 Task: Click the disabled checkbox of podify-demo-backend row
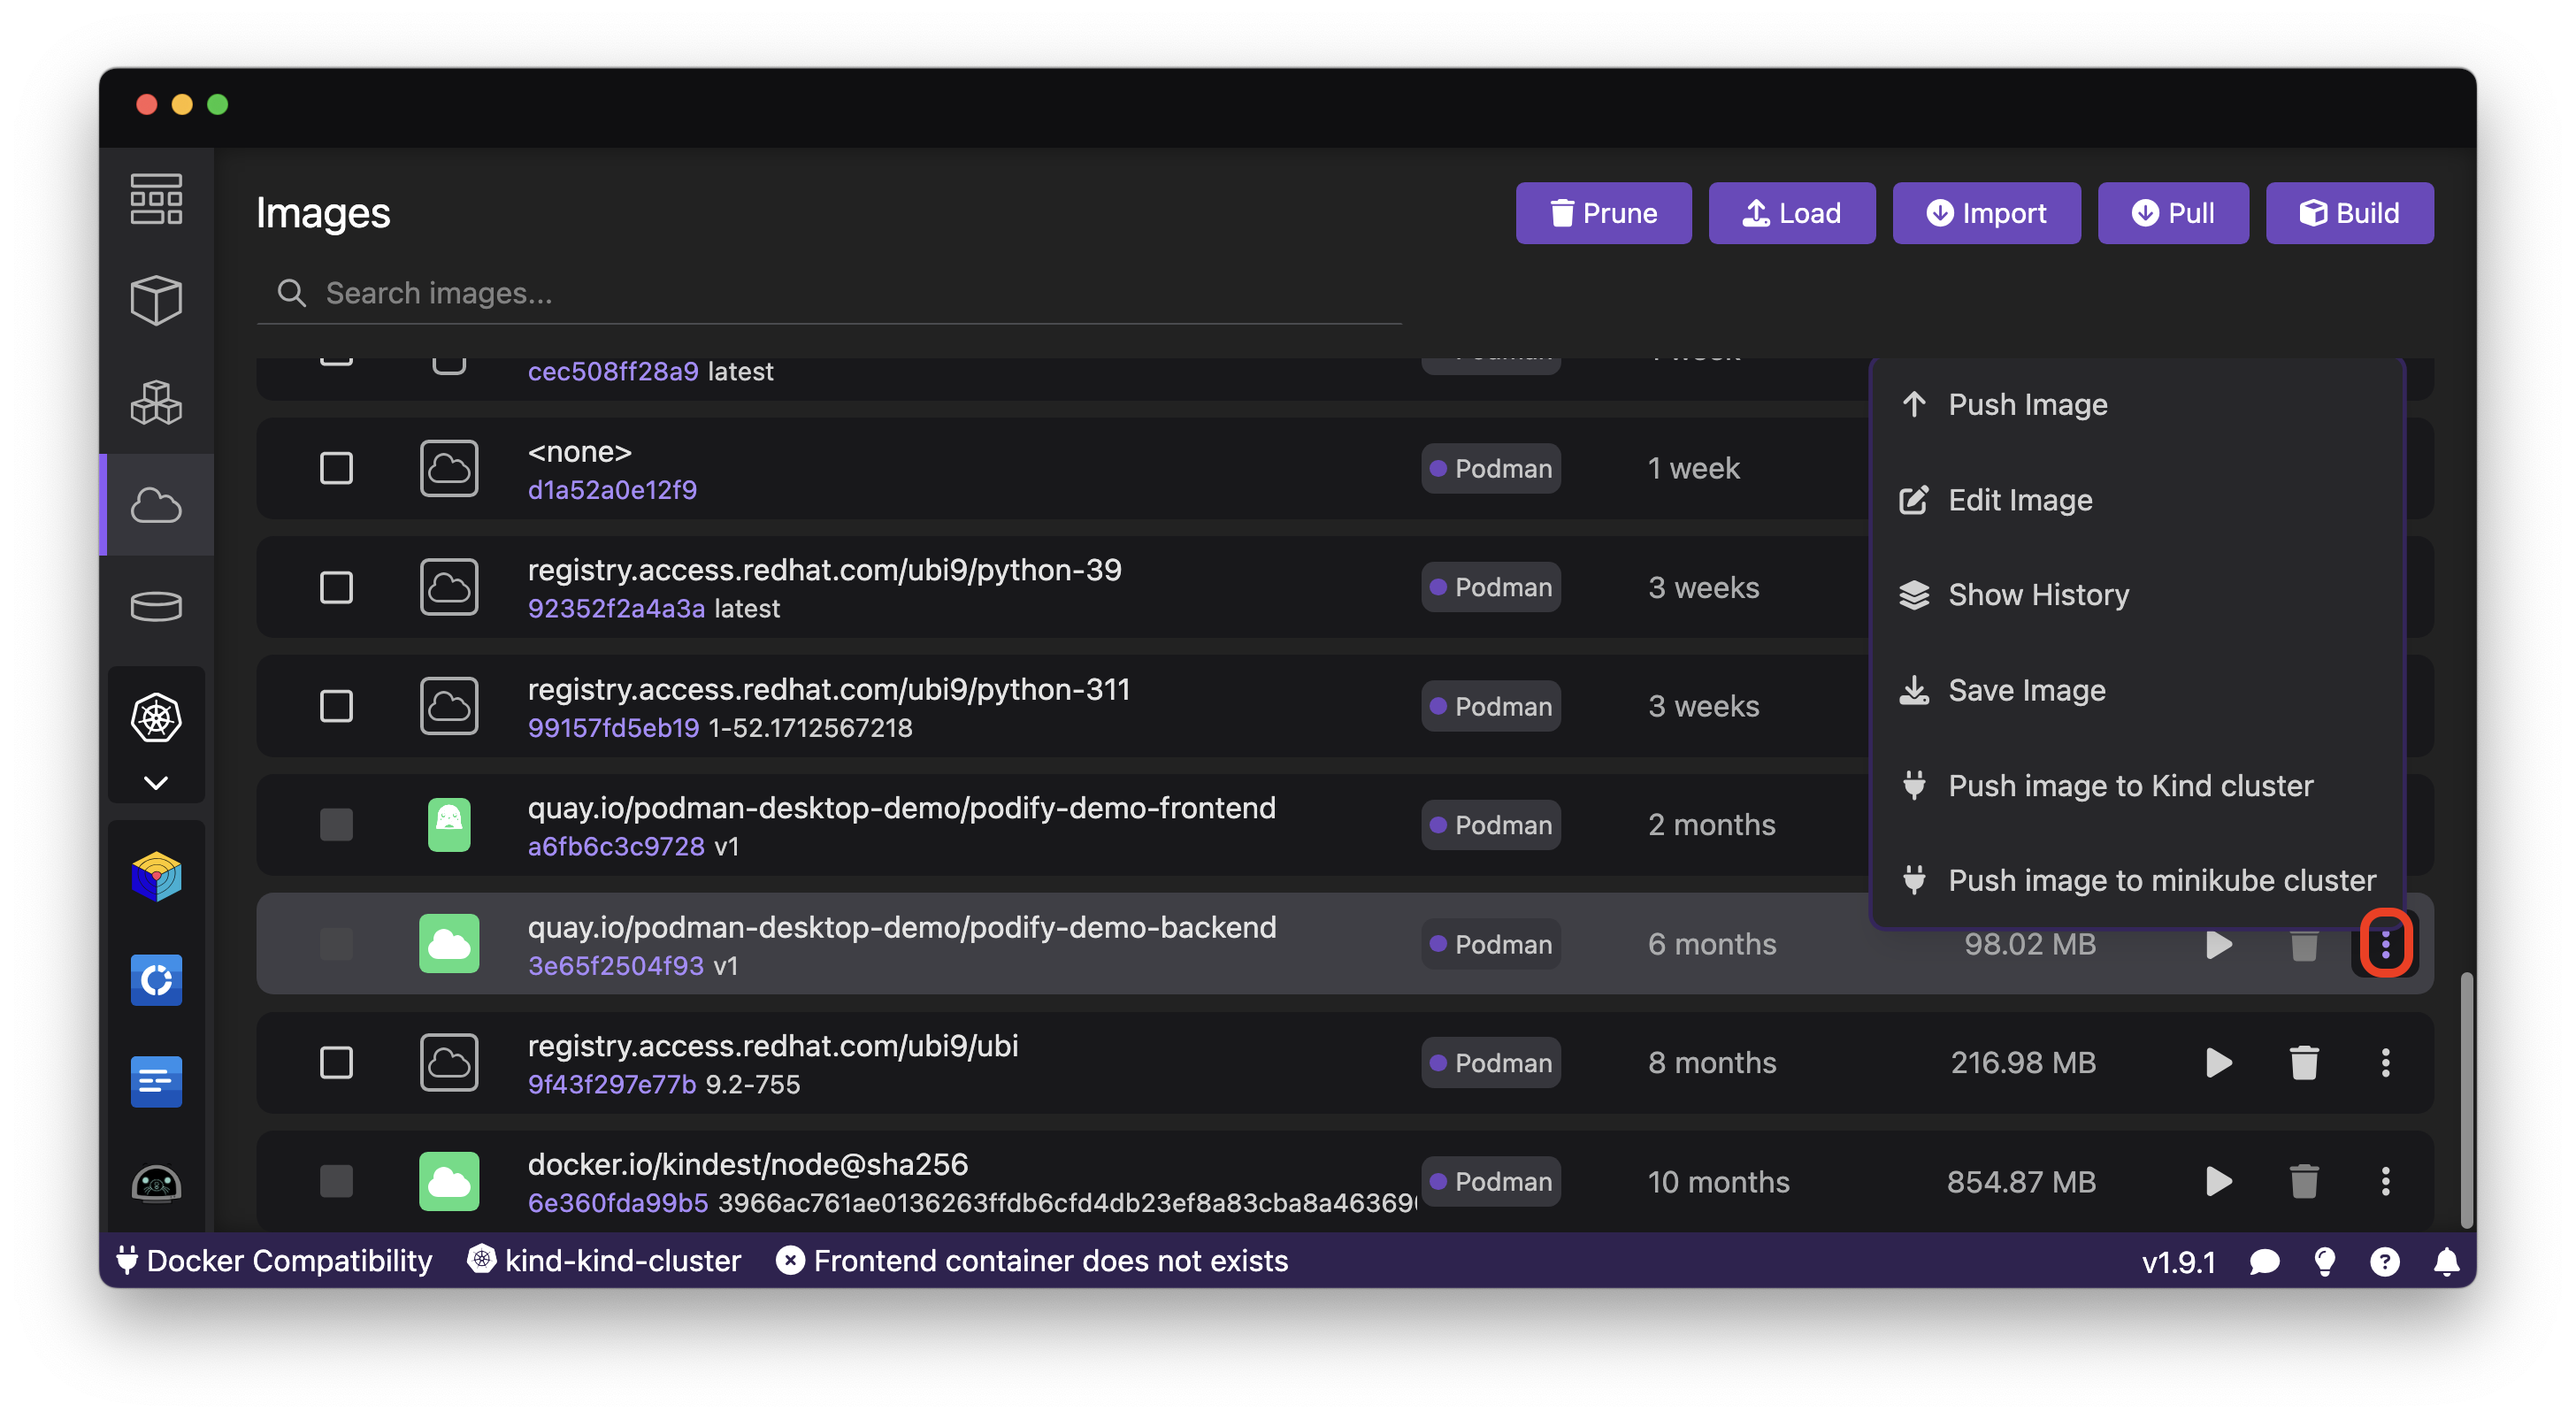click(x=336, y=943)
